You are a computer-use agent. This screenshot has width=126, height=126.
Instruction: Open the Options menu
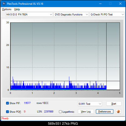(7, 9)
